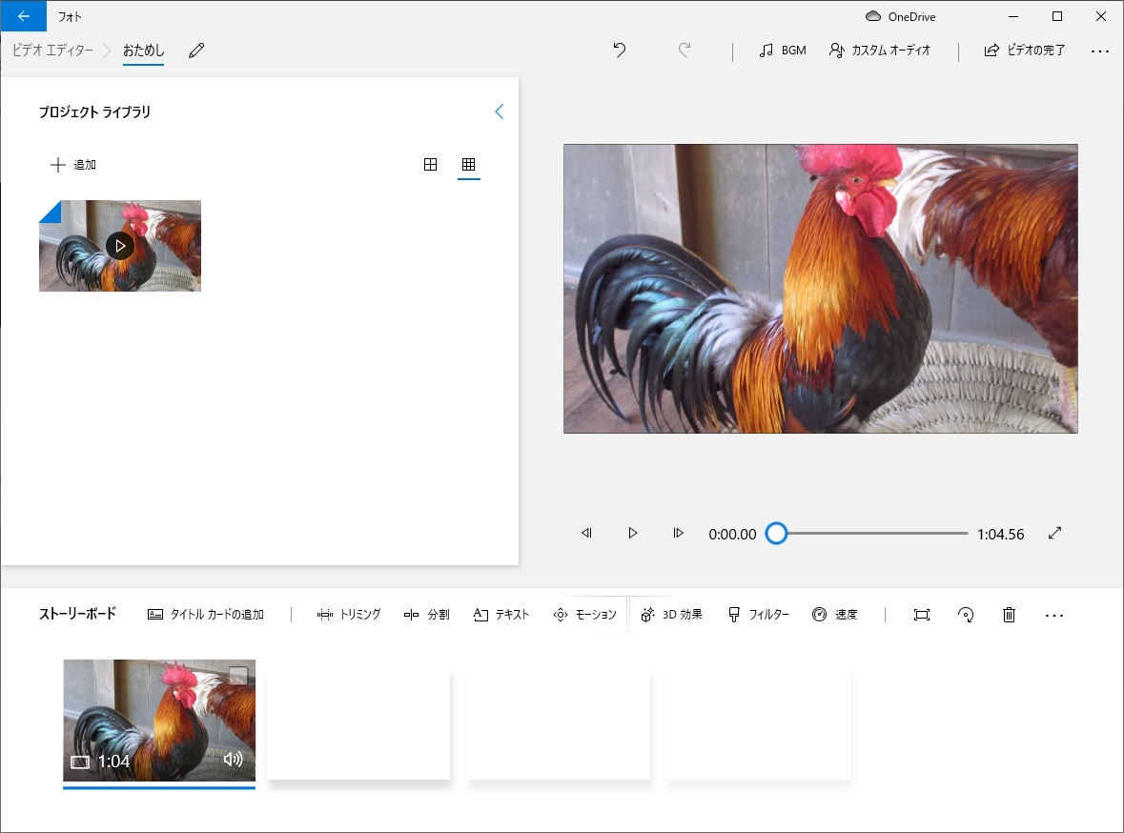The image size is (1124, 833).
Task: Expand preview to full screen
Action: click(x=1054, y=533)
